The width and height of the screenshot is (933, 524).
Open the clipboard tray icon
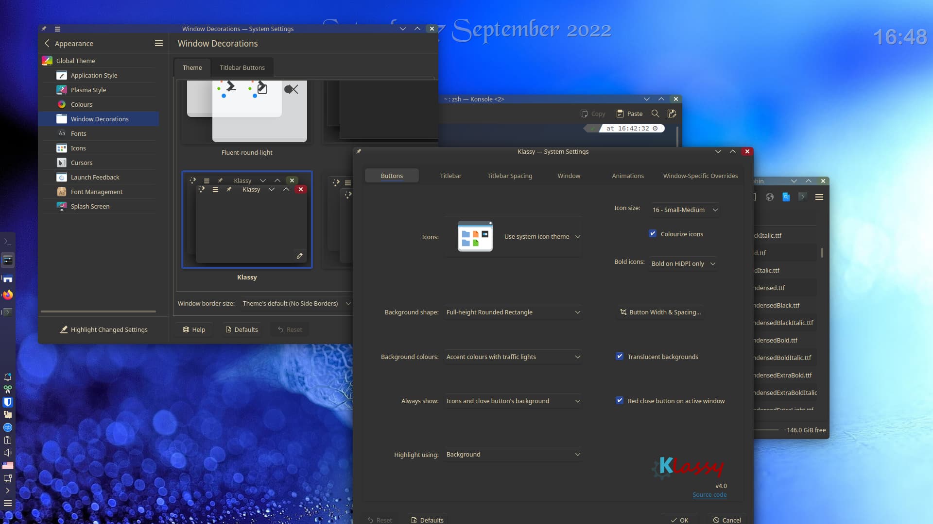click(8, 440)
